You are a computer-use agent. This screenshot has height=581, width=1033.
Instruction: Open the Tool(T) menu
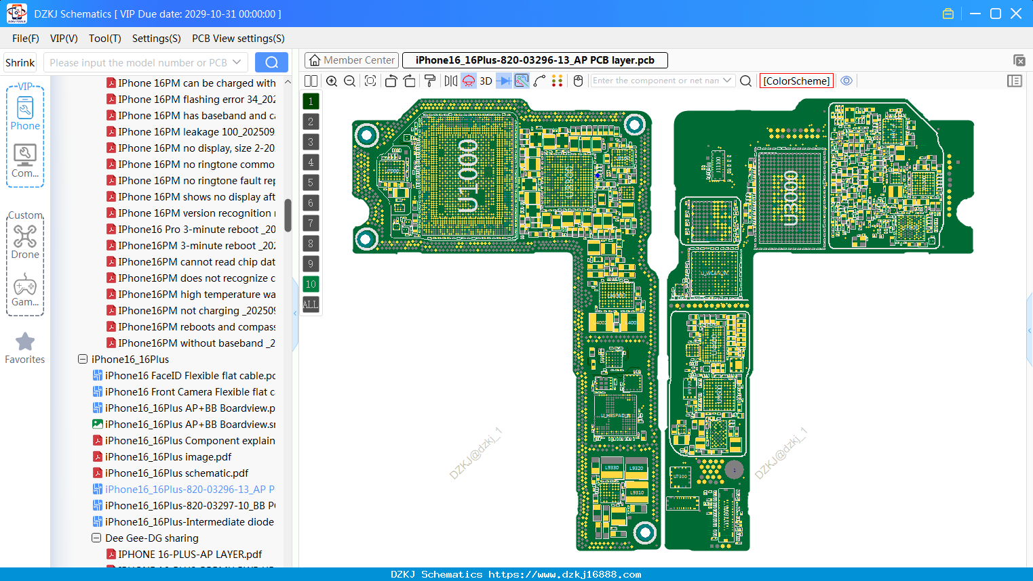click(105, 39)
